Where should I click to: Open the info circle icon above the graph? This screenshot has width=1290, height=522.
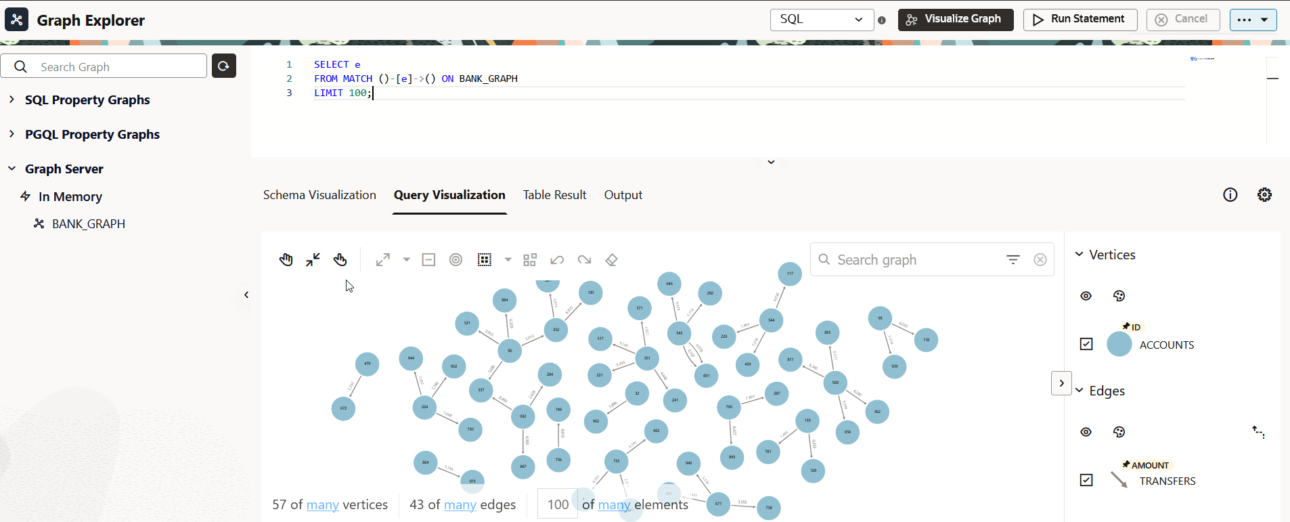[1230, 195]
